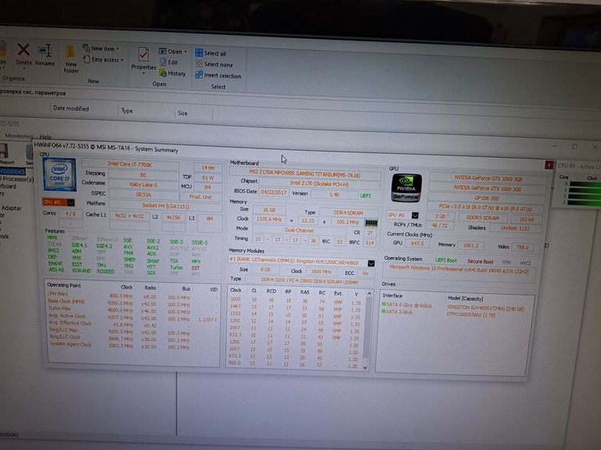Screen dimensions: 601x450
Task: Click the Kaby Lake-S codename field
Action: (x=143, y=184)
